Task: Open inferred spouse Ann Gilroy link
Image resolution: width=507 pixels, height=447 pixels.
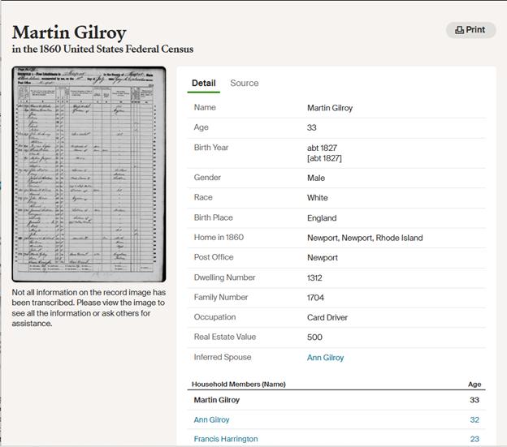Action: (x=325, y=357)
